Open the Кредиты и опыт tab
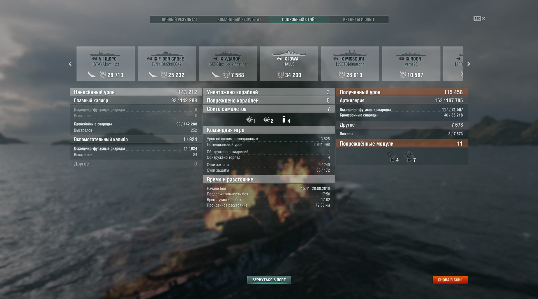The width and height of the screenshot is (538, 299). point(359,20)
